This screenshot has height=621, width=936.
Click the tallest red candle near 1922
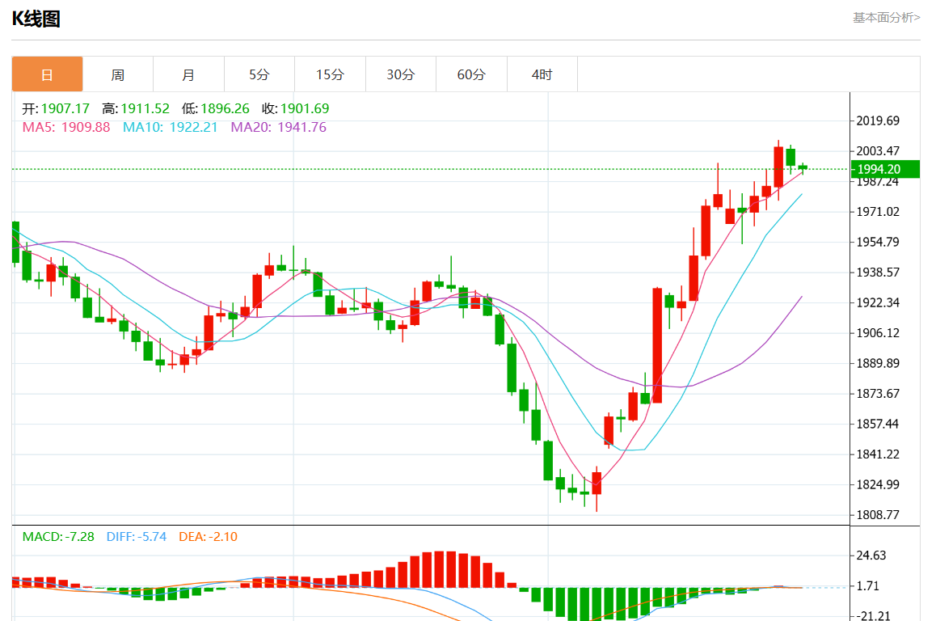657,346
